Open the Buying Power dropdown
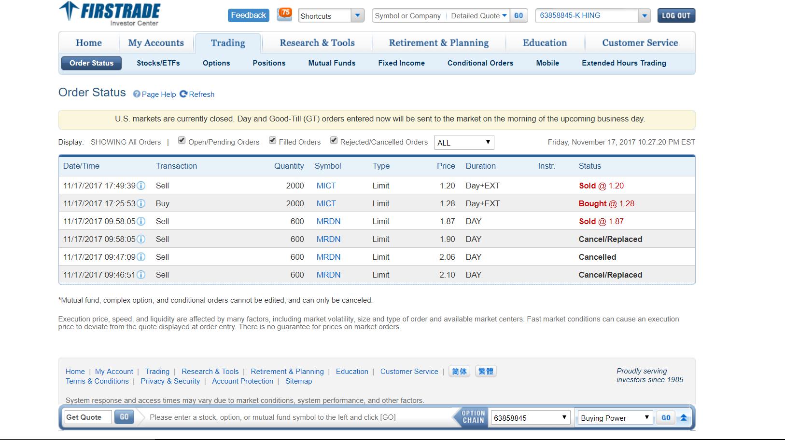 pyautogui.click(x=616, y=418)
